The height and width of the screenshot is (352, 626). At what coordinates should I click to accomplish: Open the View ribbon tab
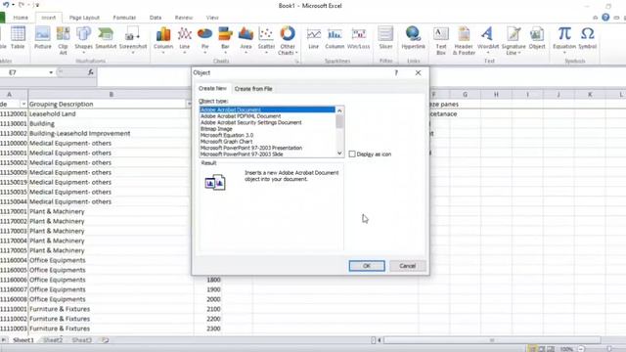pos(212,18)
